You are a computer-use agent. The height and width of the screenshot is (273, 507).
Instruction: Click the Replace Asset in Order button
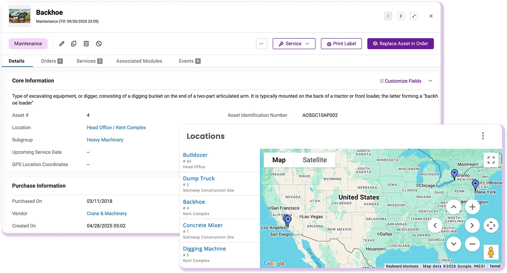(x=400, y=43)
